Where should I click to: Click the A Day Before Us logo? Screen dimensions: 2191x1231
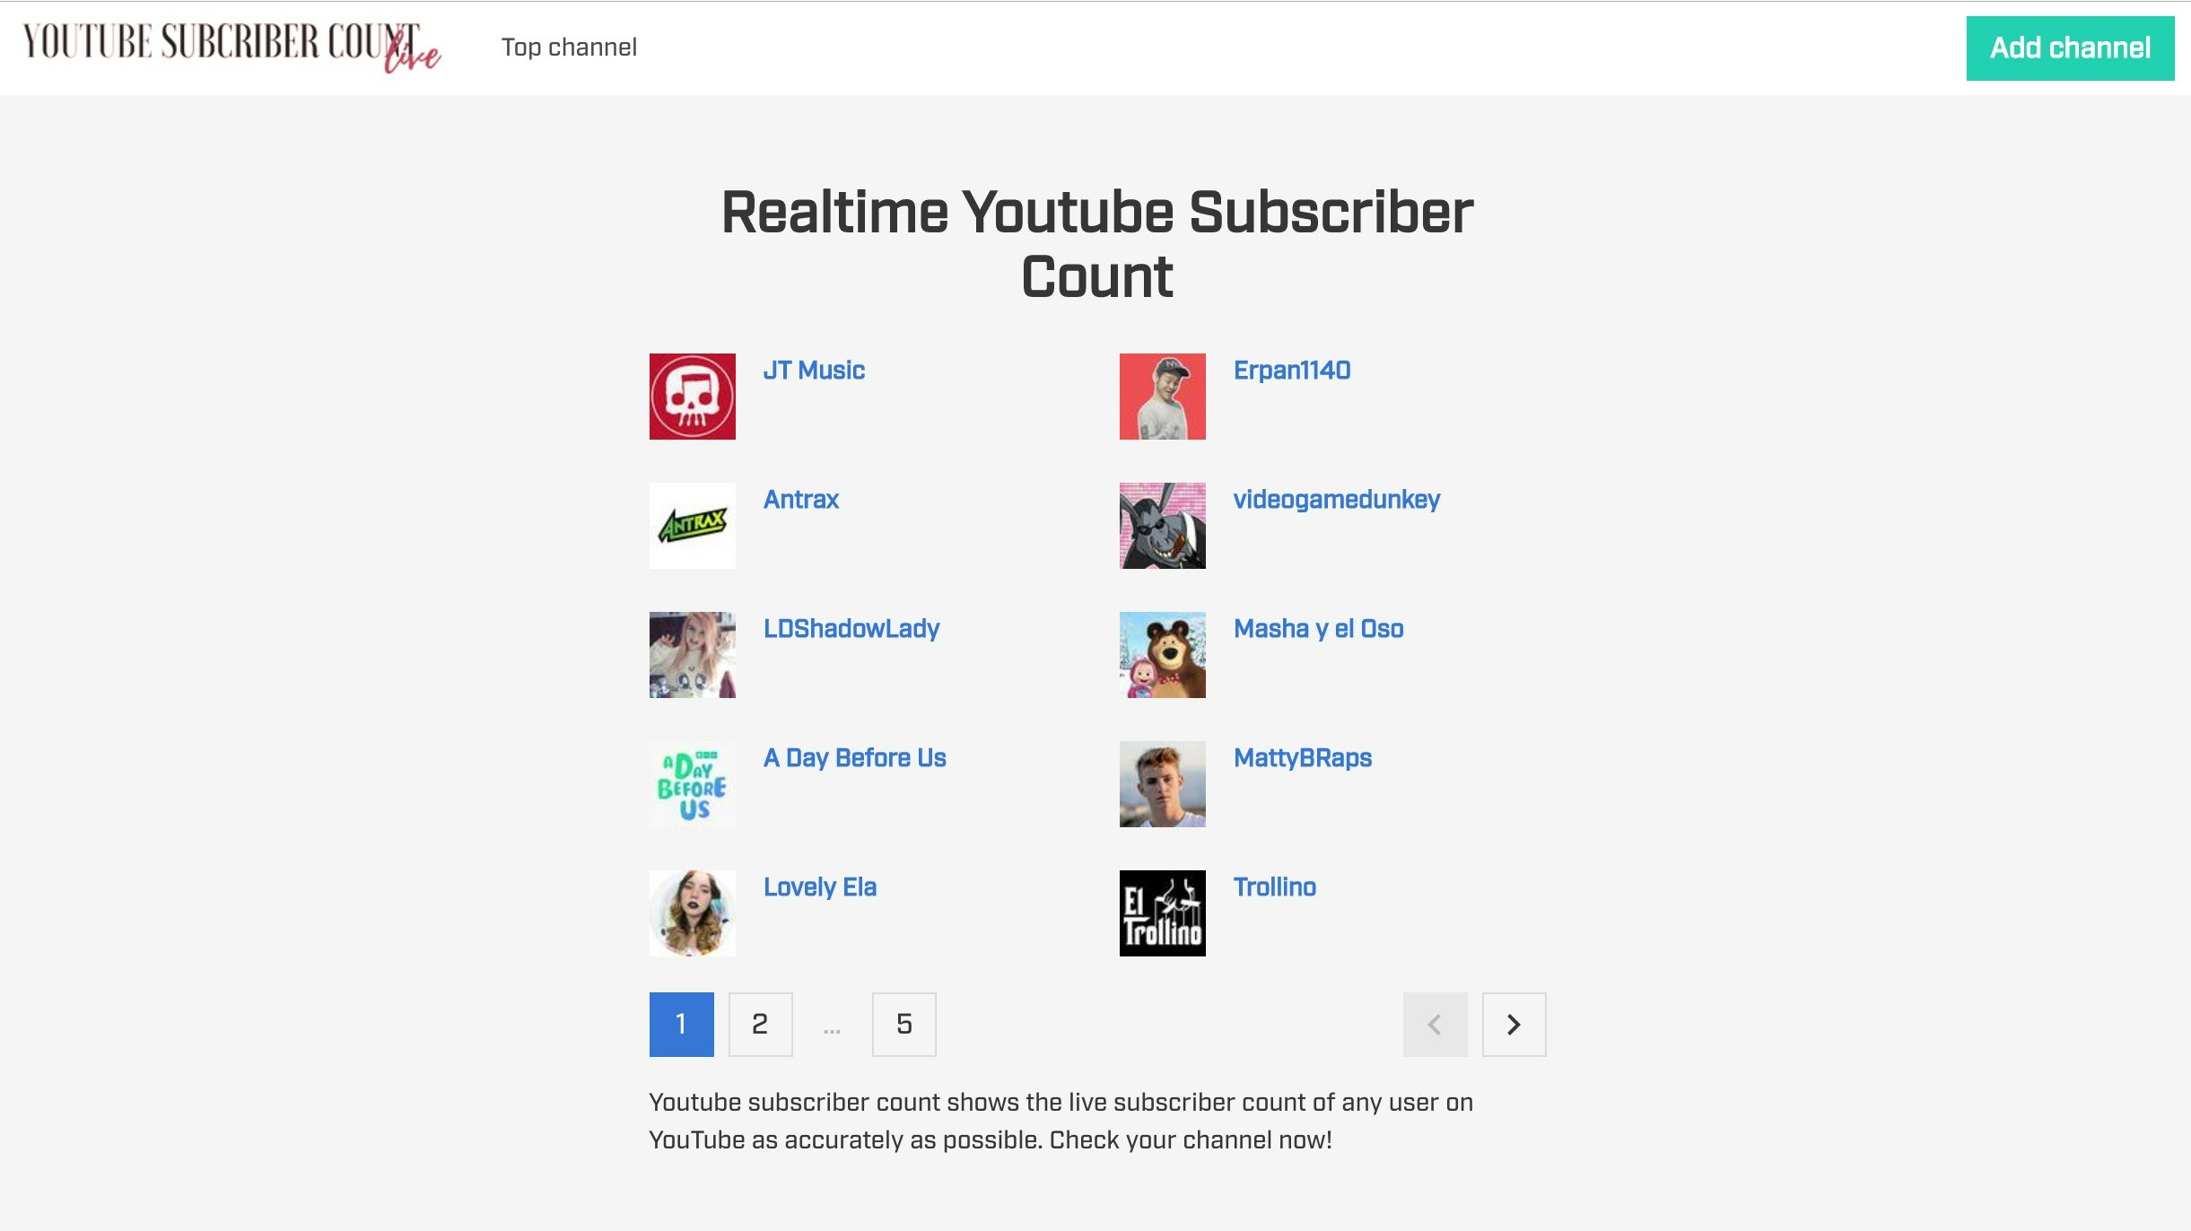(x=691, y=783)
